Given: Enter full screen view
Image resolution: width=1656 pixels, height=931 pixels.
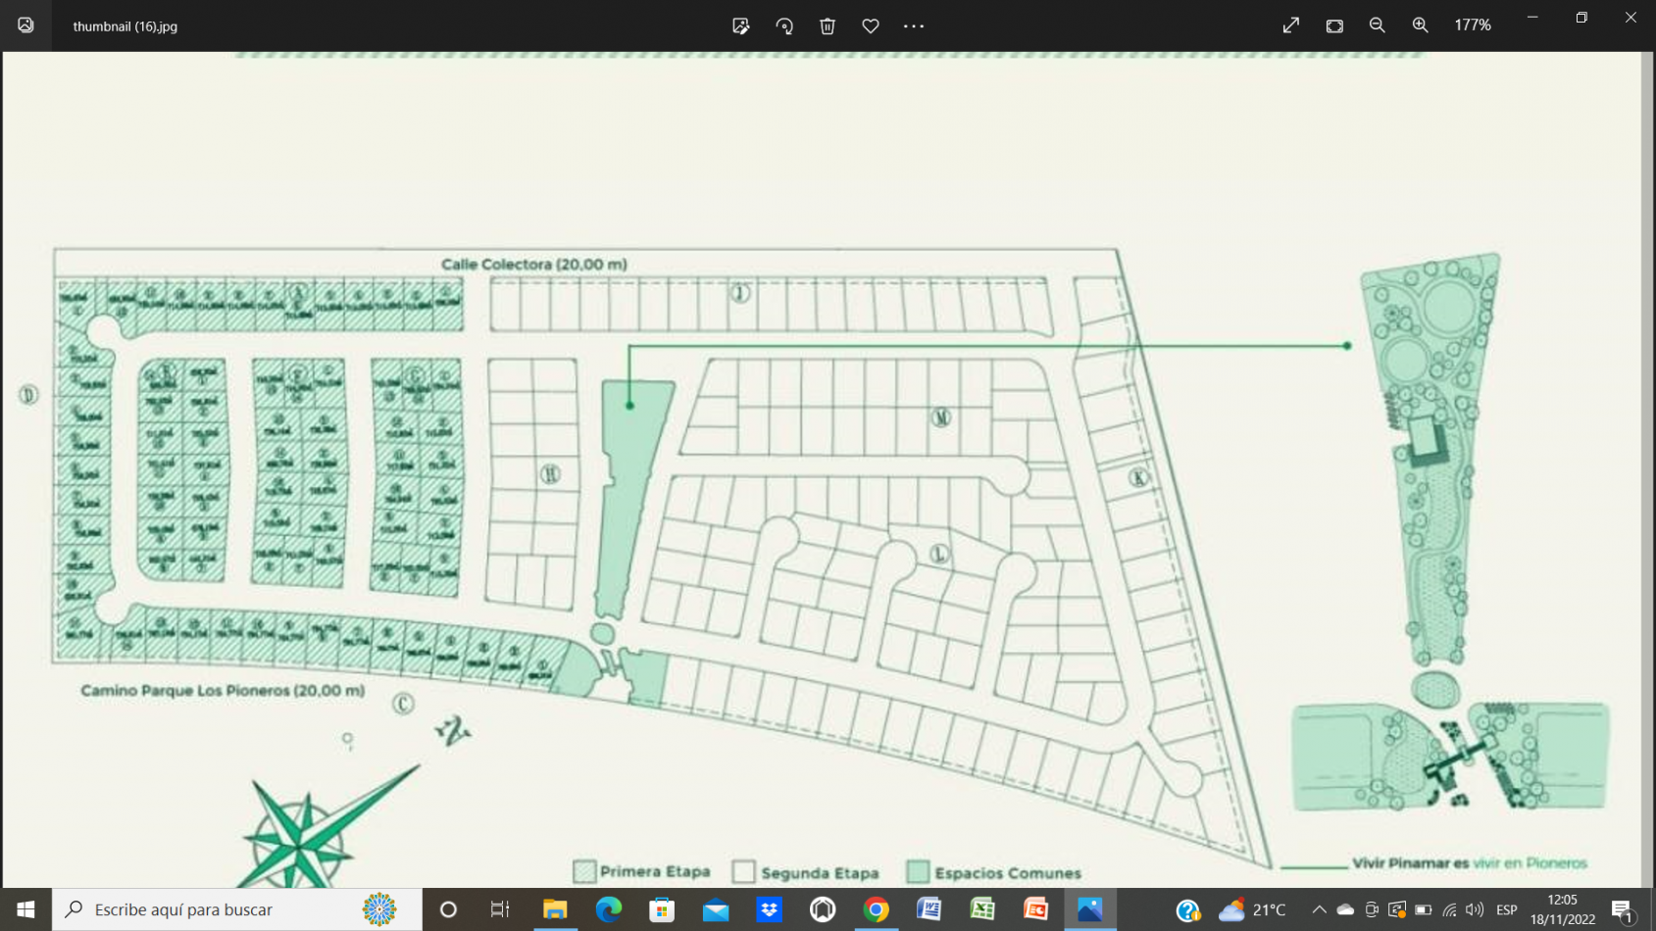Looking at the screenshot, I should [1291, 25].
